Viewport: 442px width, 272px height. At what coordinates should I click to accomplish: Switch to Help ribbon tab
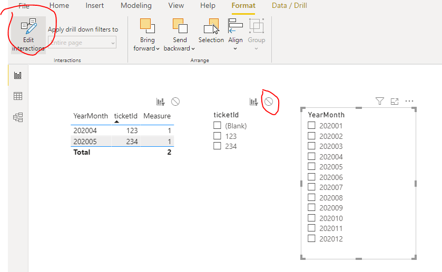tap(208, 6)
